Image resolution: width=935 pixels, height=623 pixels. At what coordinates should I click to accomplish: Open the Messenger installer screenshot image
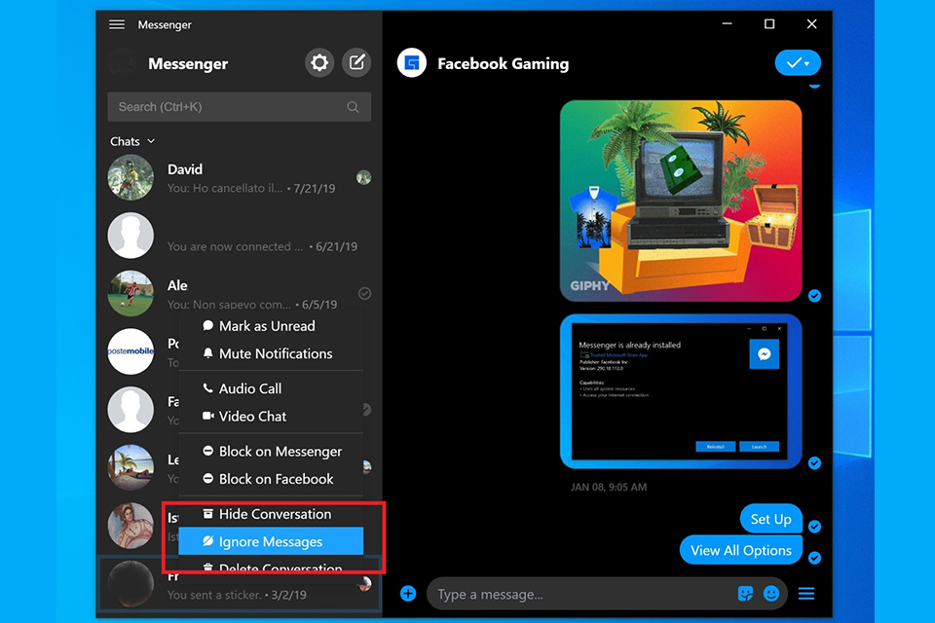pos(681,391)
